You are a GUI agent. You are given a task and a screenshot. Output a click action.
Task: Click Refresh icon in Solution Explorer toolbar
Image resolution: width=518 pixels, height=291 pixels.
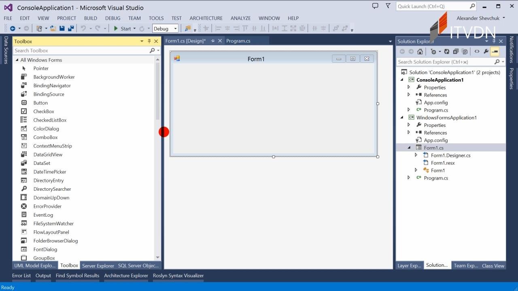446,51
